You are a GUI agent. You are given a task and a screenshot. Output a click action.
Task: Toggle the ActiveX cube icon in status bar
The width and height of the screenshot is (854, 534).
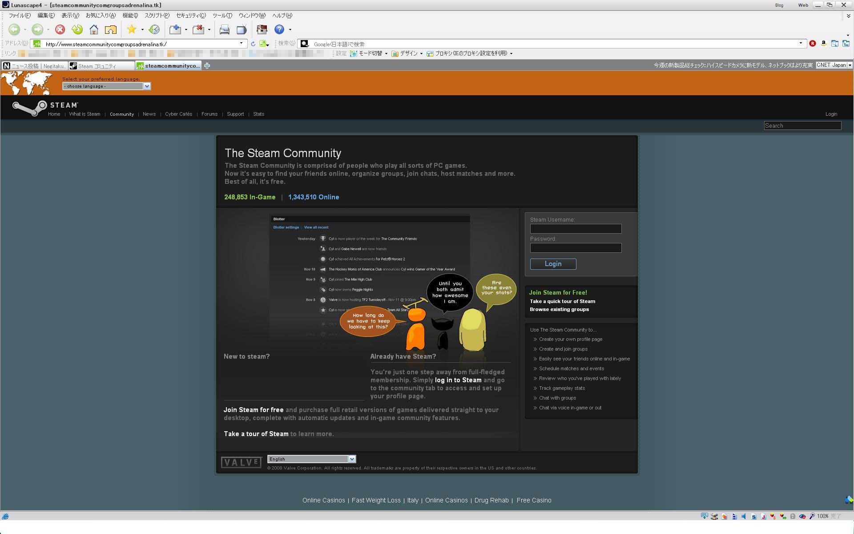(773, 516)
